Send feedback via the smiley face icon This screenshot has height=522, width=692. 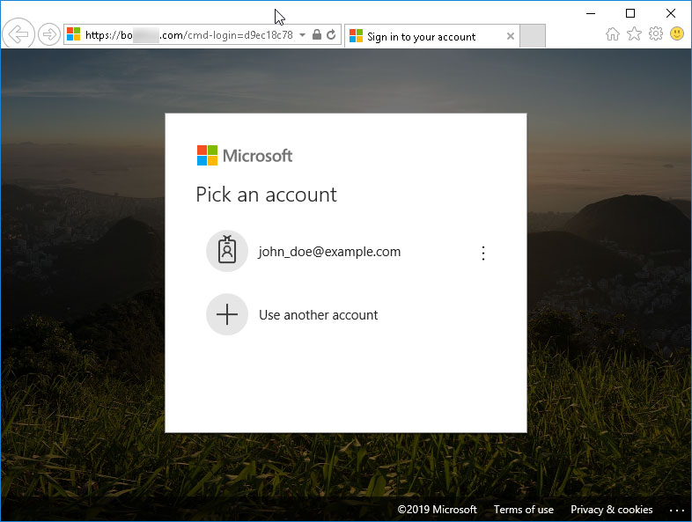click(x=677, y=33)
